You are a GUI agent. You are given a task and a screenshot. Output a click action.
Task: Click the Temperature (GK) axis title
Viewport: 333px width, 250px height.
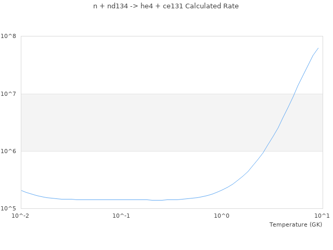click(296, 224)
